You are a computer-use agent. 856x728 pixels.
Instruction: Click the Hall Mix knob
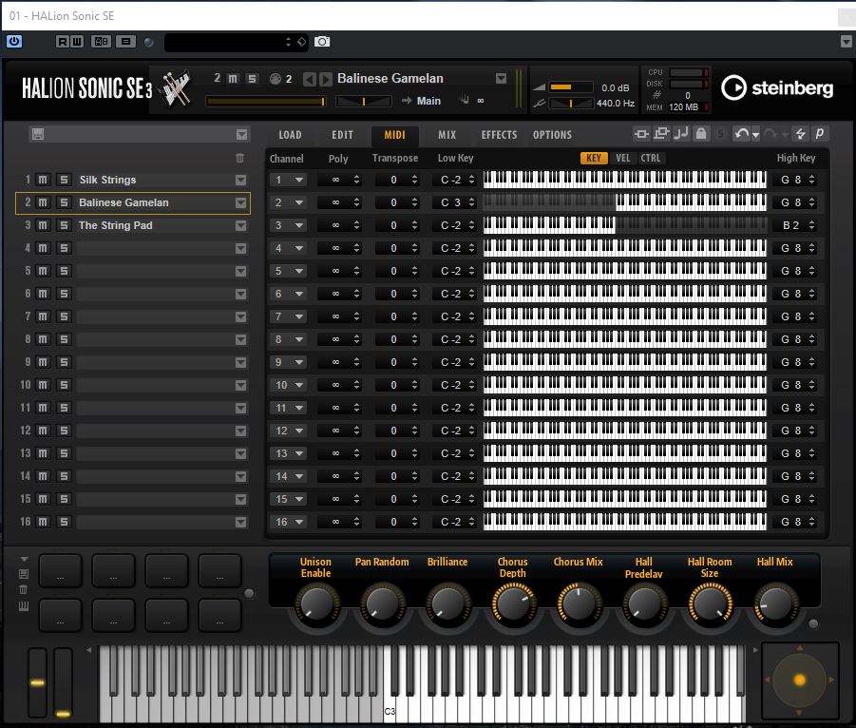pyautogui.click(x=775, y=604)
